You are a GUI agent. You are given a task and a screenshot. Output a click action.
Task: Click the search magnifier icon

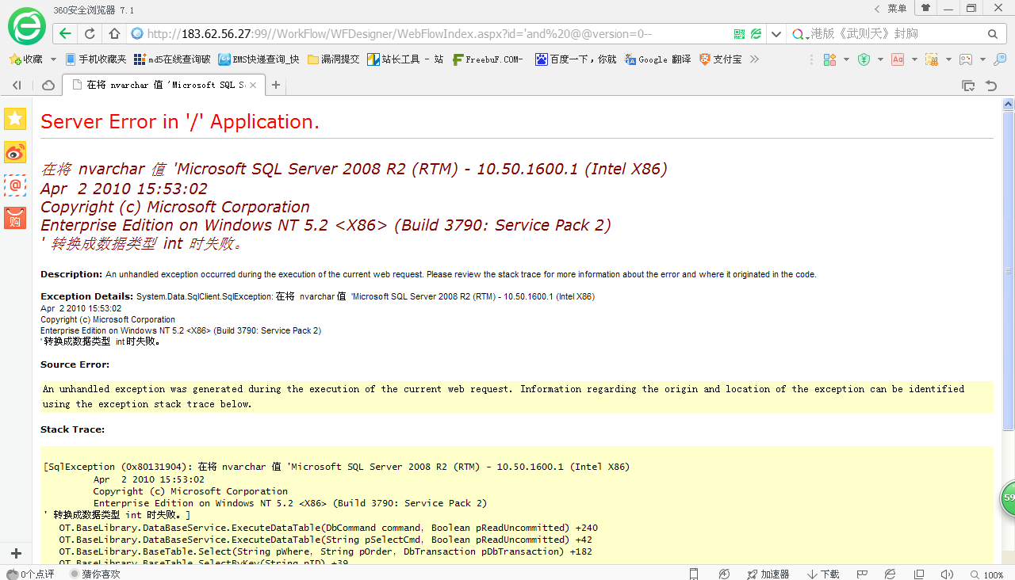(993, 34)
